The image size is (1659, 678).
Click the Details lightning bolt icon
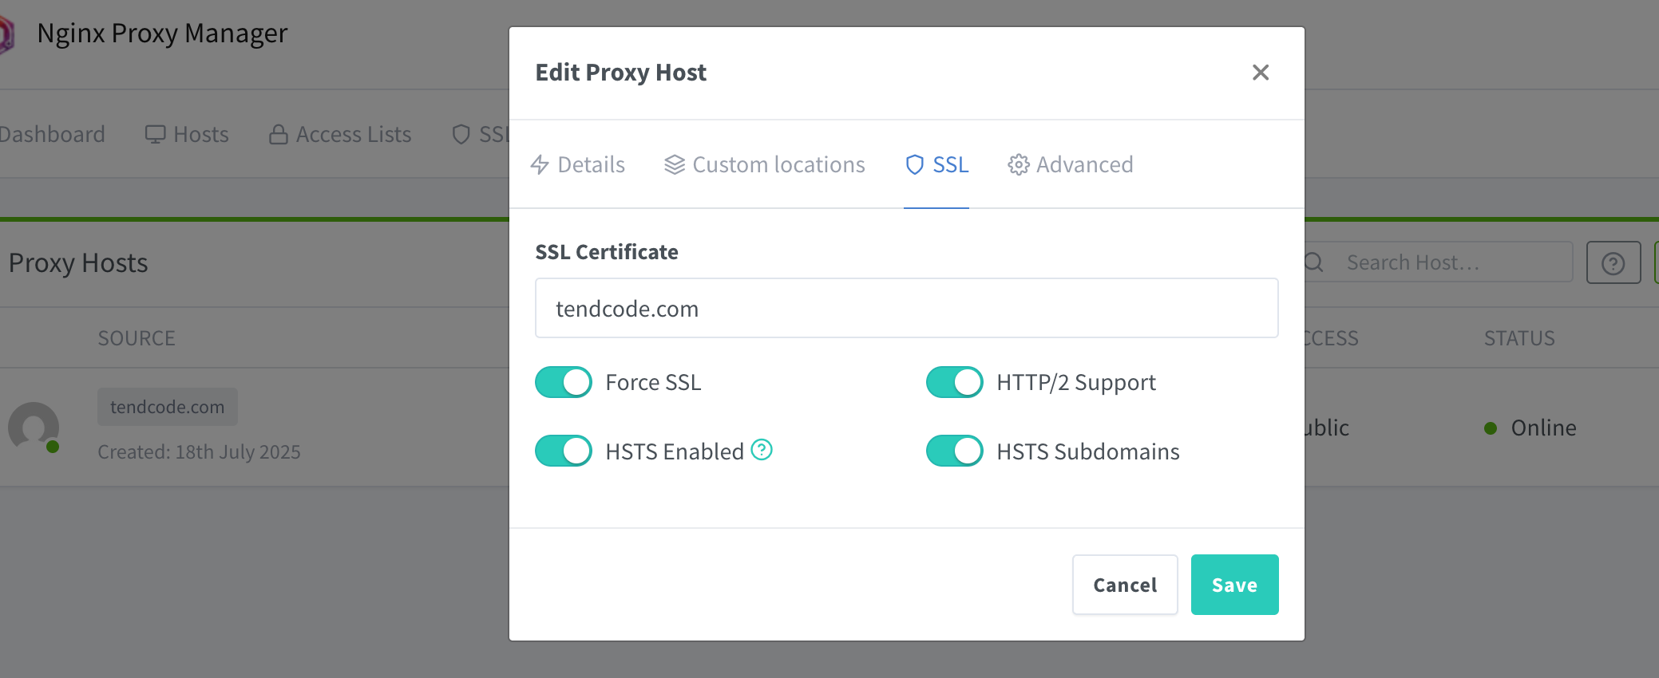click(x=540, y=164)
